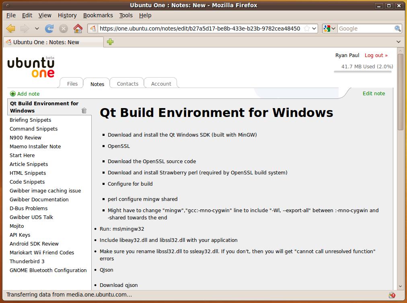Click the green new tab plus icon

(110, 42)
